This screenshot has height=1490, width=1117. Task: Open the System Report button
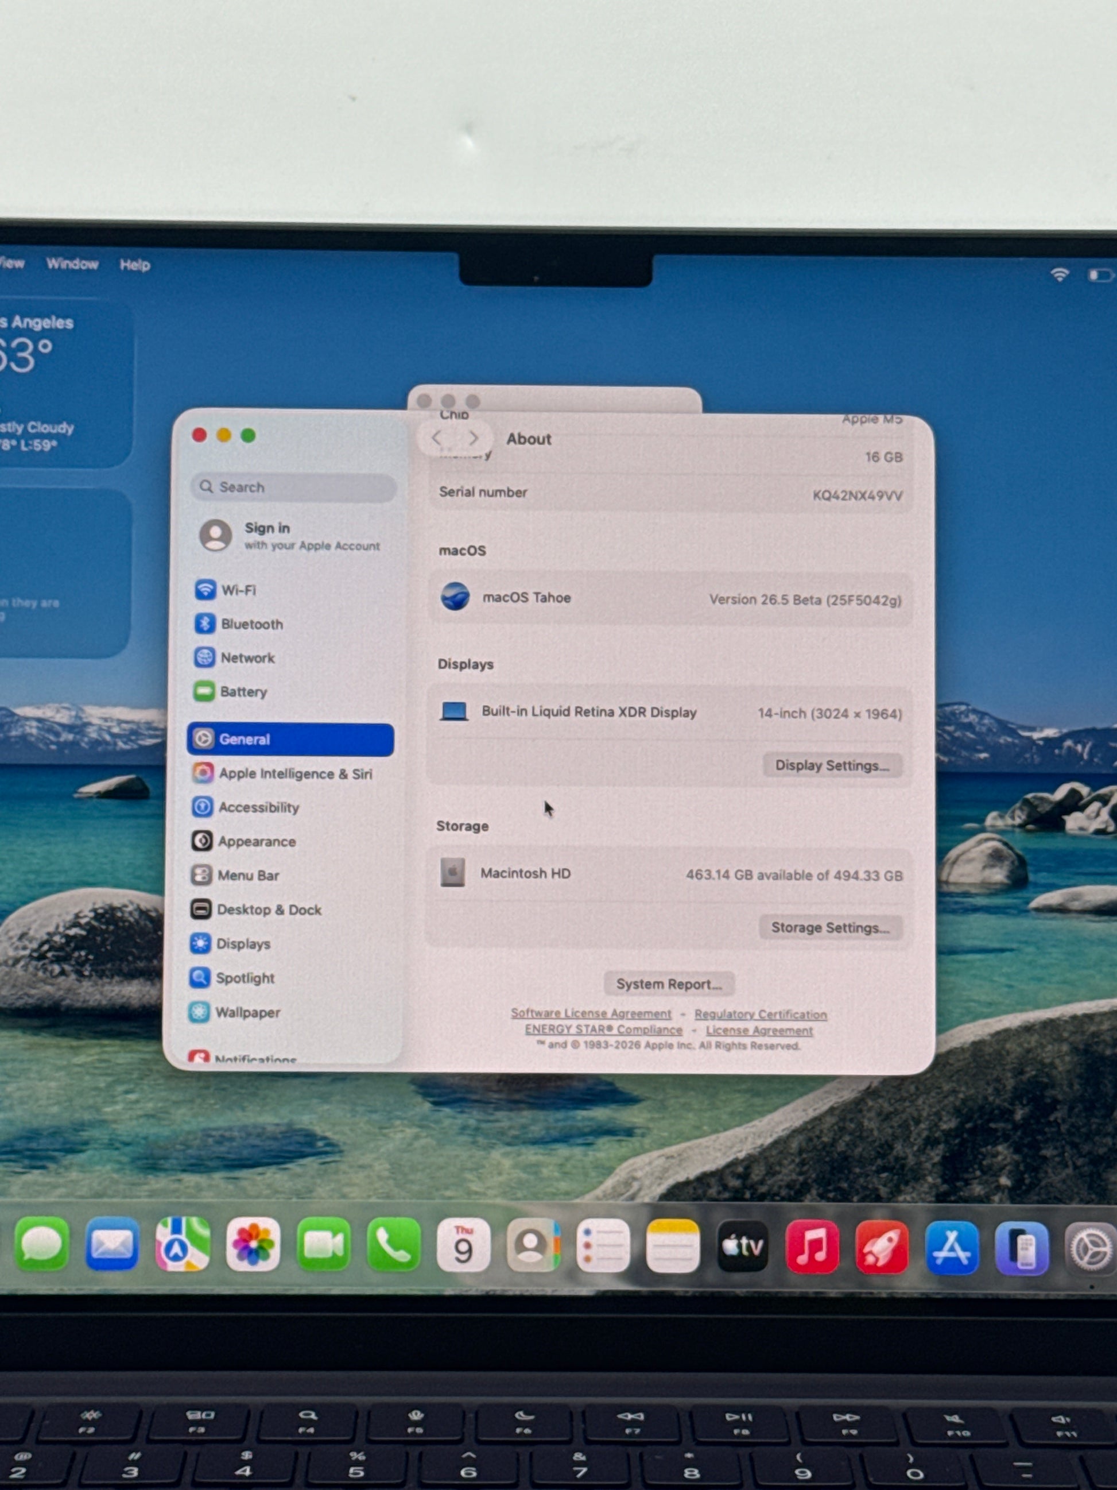pyautogui.click(x=668, y=984)
